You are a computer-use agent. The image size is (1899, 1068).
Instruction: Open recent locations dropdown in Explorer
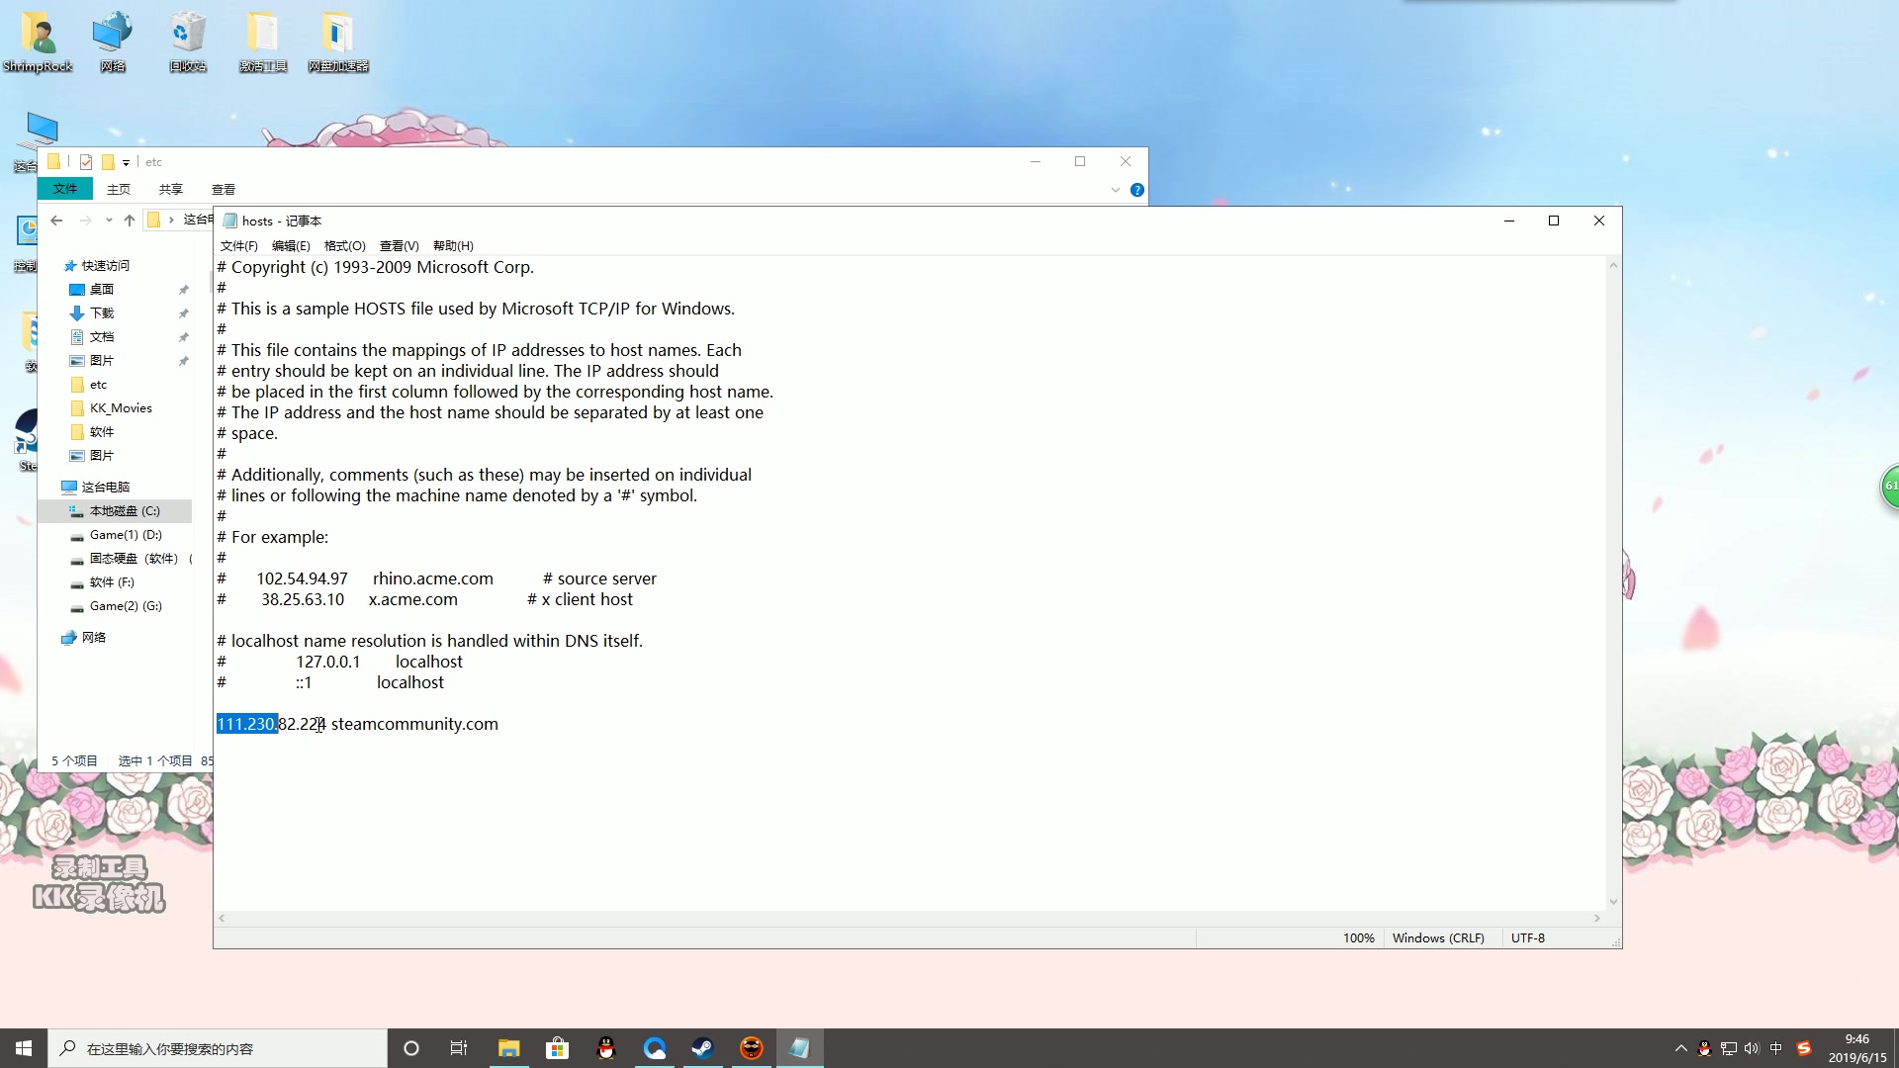(x=109, y=221)
